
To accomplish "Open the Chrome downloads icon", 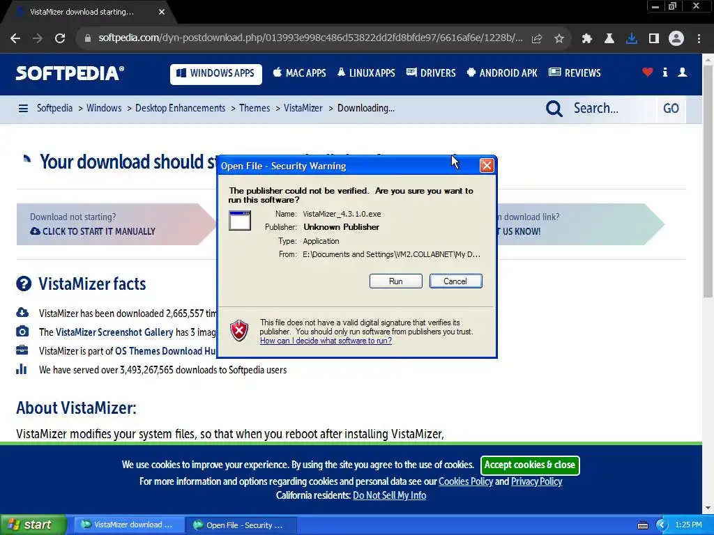I will pos(632,38).
